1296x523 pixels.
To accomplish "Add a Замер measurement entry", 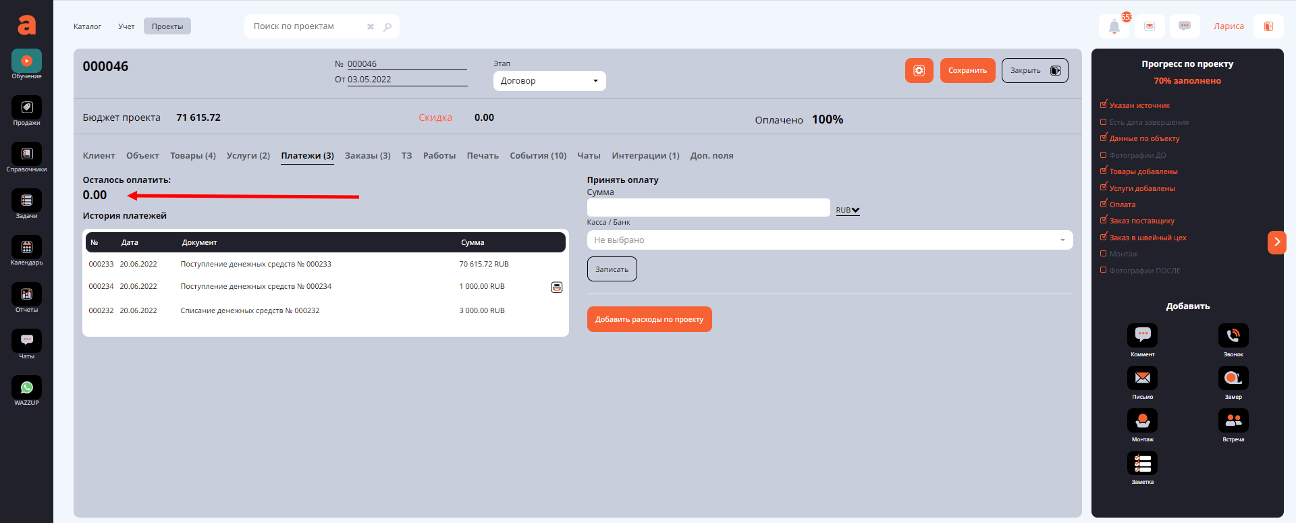I will click(1233, 379).
